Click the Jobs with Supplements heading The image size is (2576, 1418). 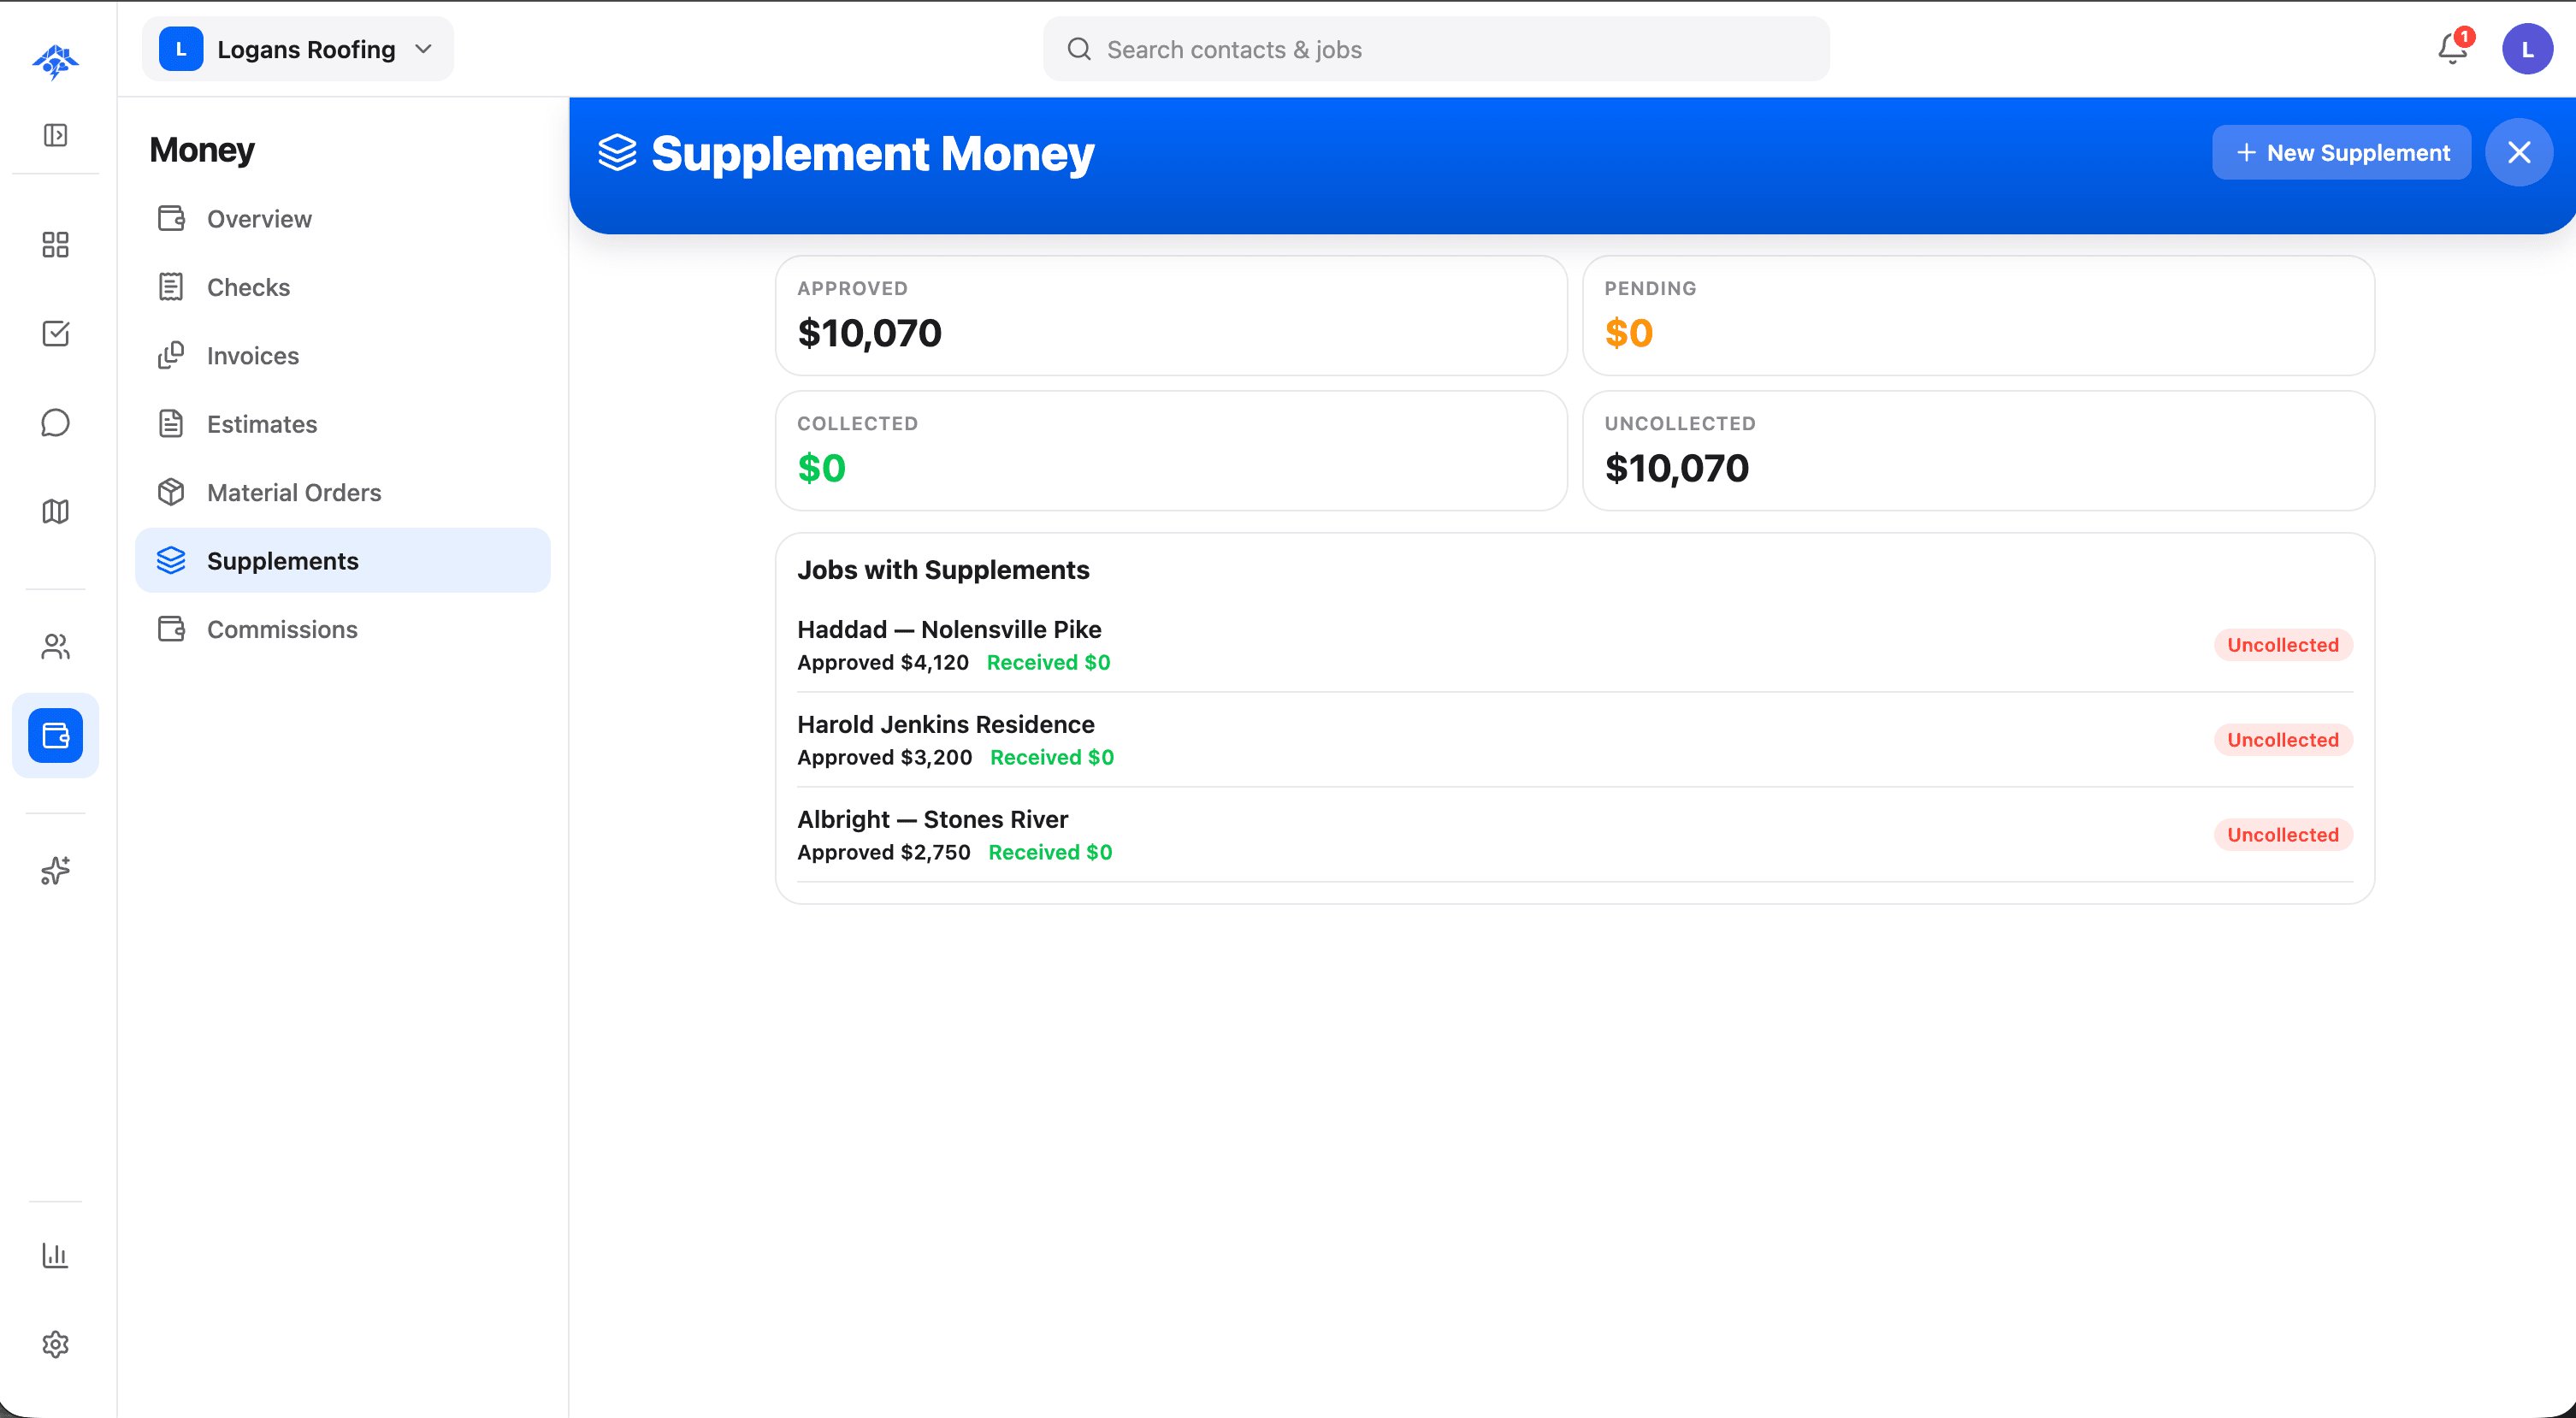(943, 570)
